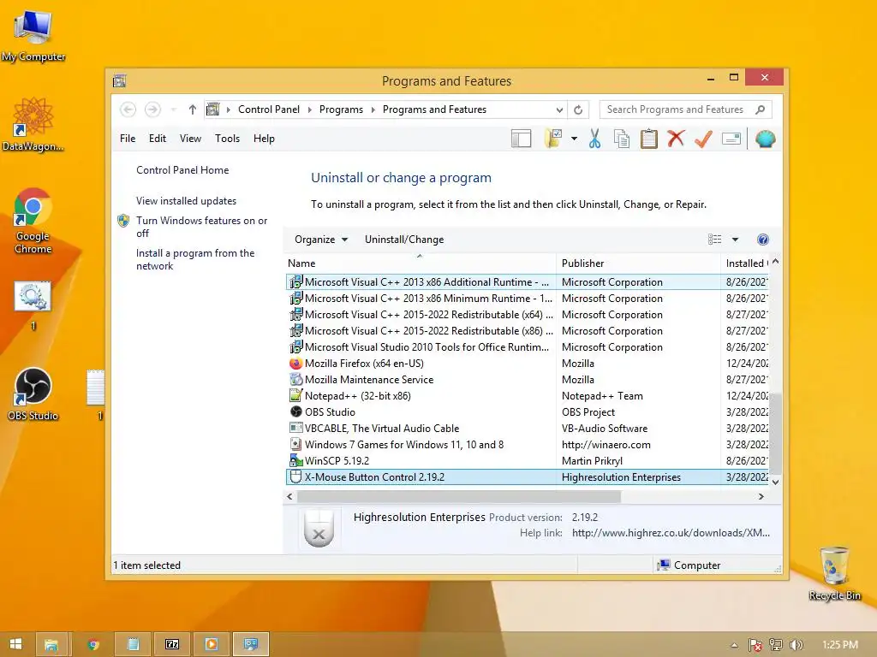The height and width of the screenshot is (657, 877).
Task: Click the red X Delete toolbar icon
Action: coord(676,138)
